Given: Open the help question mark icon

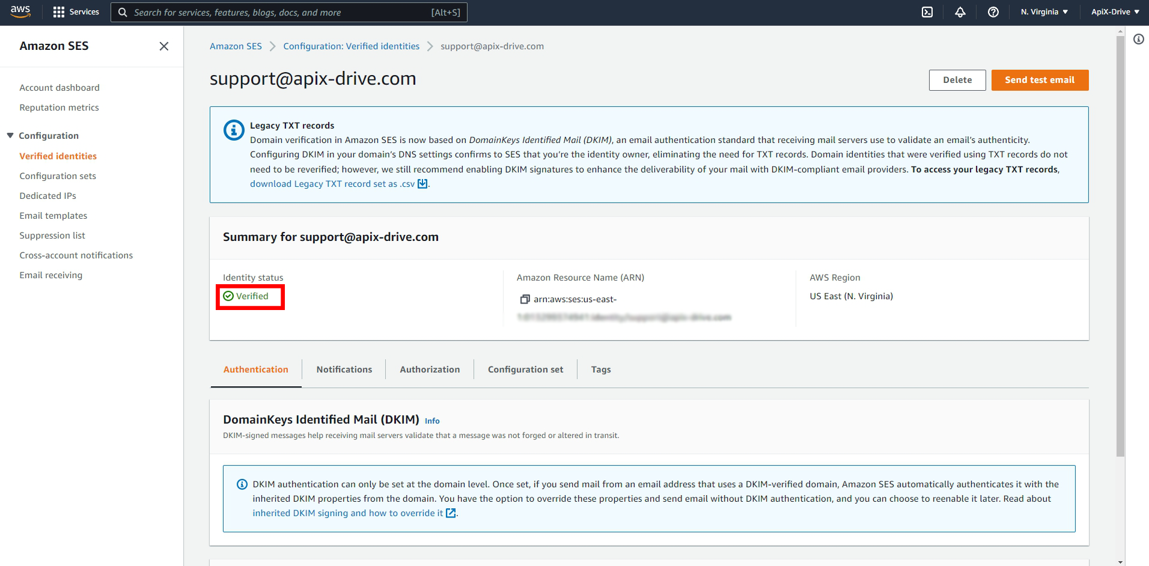Looking at the screenshot, I should coord(993,12).
